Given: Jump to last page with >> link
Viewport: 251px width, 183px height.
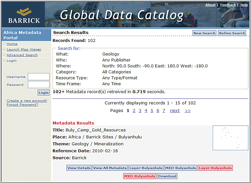Looking at the screenshot, I should tap(188, 111).
